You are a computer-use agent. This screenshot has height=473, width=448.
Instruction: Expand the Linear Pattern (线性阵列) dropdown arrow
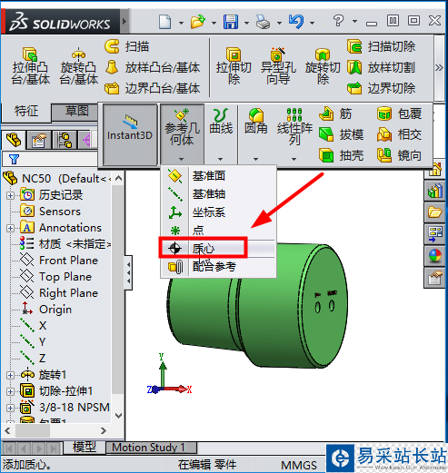point(294,159)
